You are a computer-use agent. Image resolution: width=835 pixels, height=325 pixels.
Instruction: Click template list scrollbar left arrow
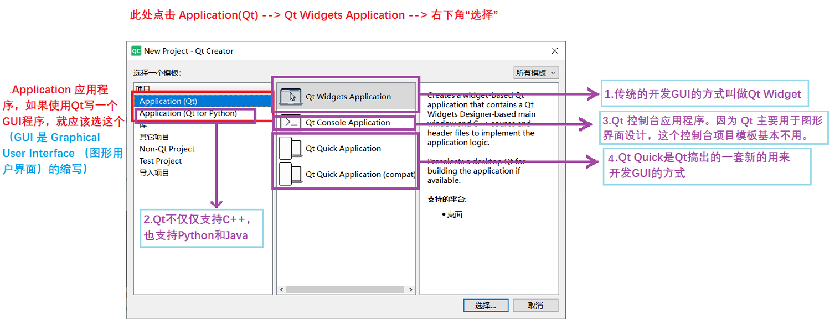coord(281,290)
